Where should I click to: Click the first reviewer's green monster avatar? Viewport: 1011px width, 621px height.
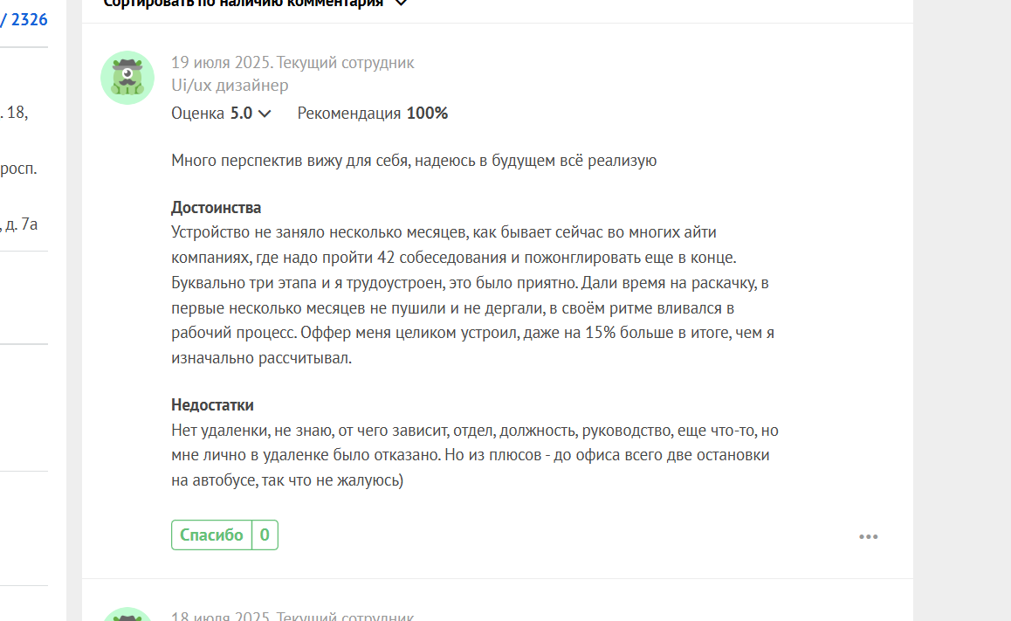click(127, 78)
